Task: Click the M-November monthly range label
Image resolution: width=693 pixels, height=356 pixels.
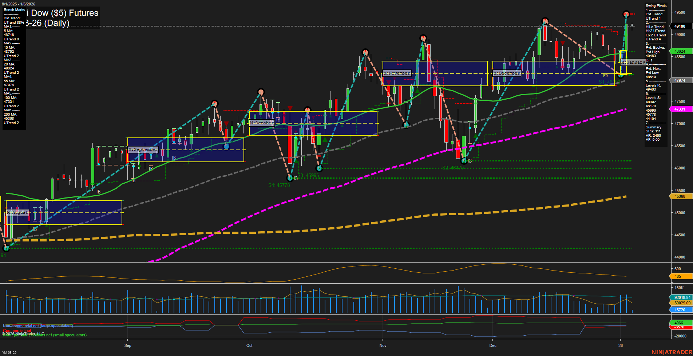Action: (x=397, y=73)
